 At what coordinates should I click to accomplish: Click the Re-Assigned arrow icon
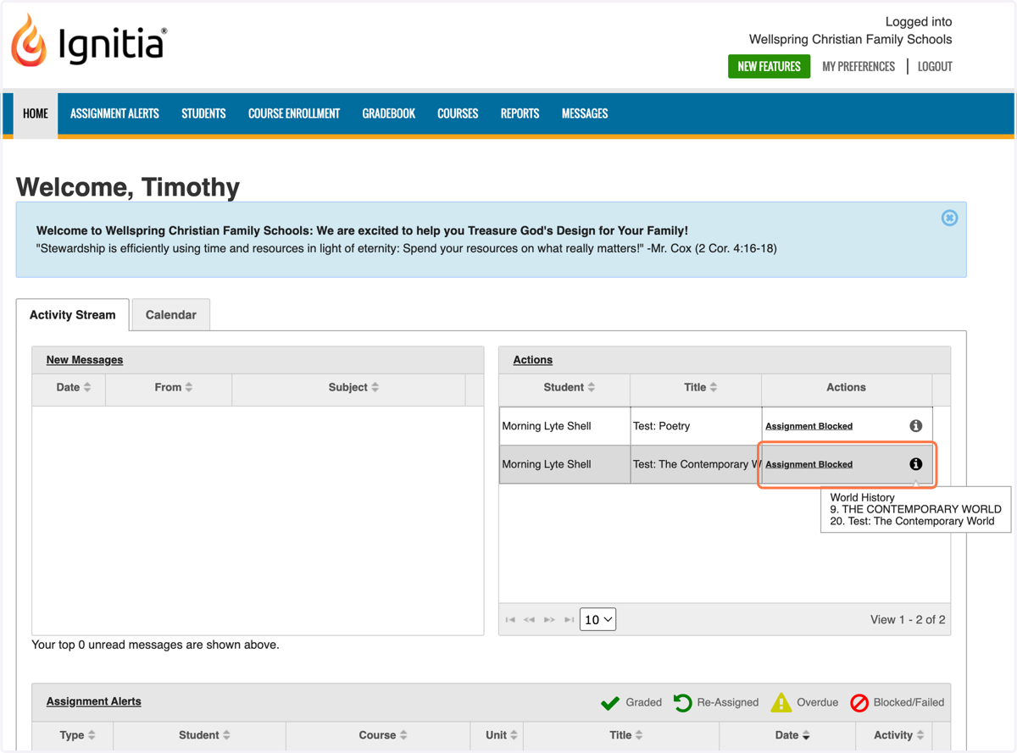[x=682, y=702]
